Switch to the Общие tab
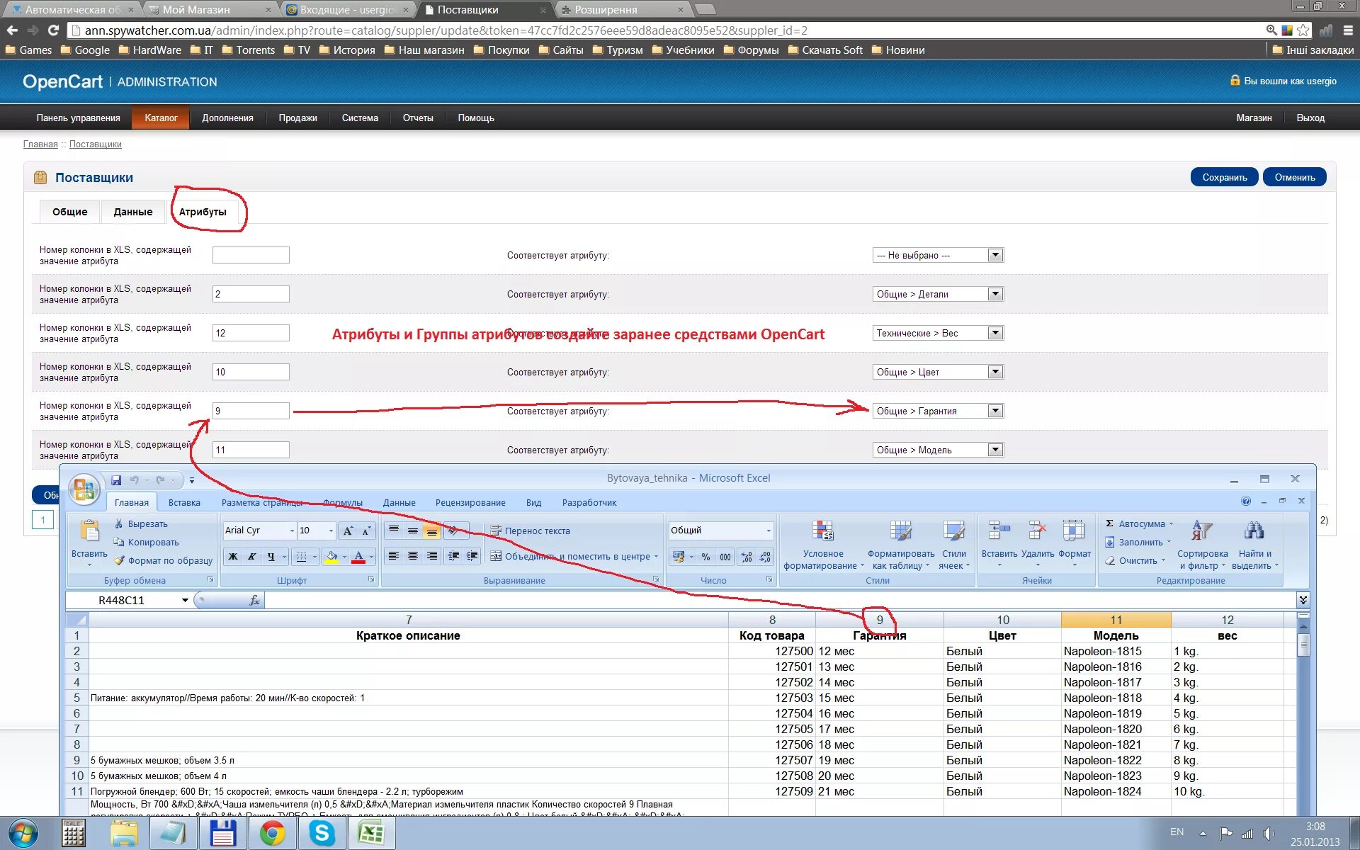Viewport: 1360px width, 850px height. (x=69, y=212)
